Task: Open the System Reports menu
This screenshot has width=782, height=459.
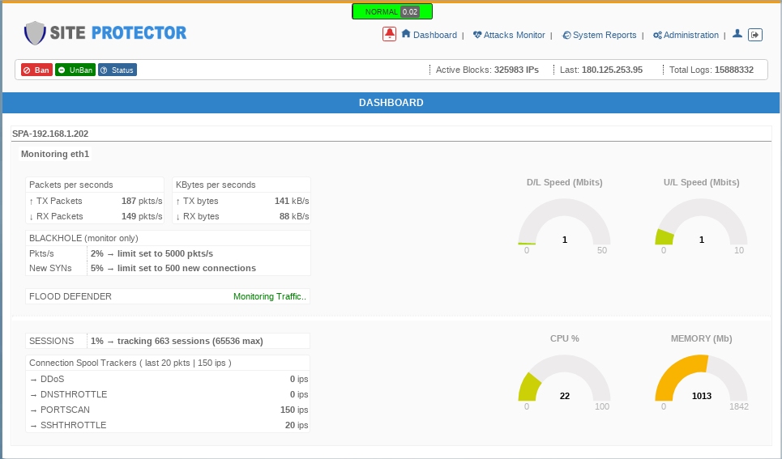Action: [x=605, y=35]
